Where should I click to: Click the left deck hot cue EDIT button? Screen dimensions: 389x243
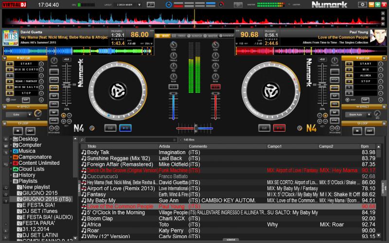point(26,99)
